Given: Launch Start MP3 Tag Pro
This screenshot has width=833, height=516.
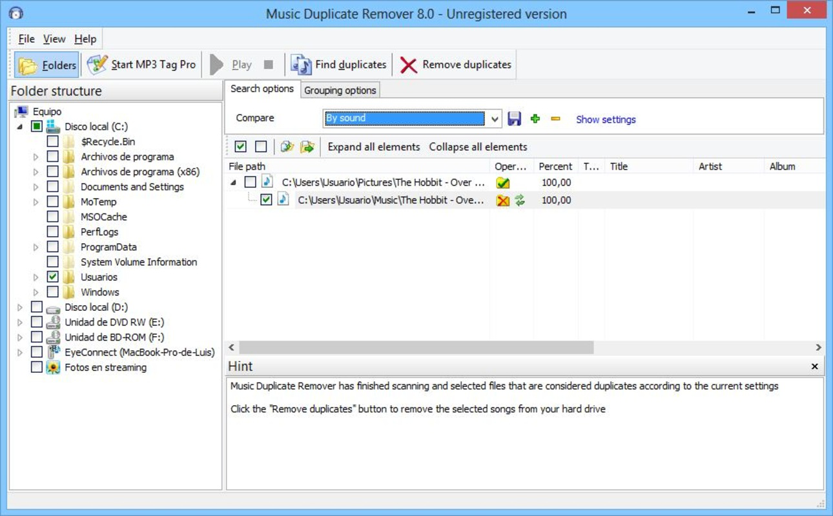Looking at the screenshot, I should tap(141, 64).
